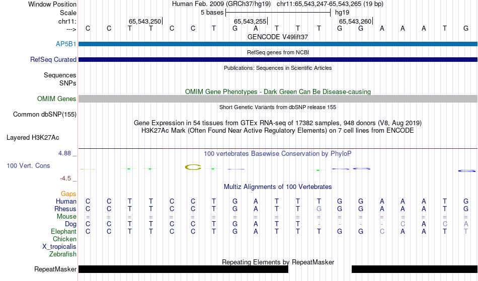Click the GENCODE V49lift37 track title
This screenshot has height=281, width=478.
278,37
